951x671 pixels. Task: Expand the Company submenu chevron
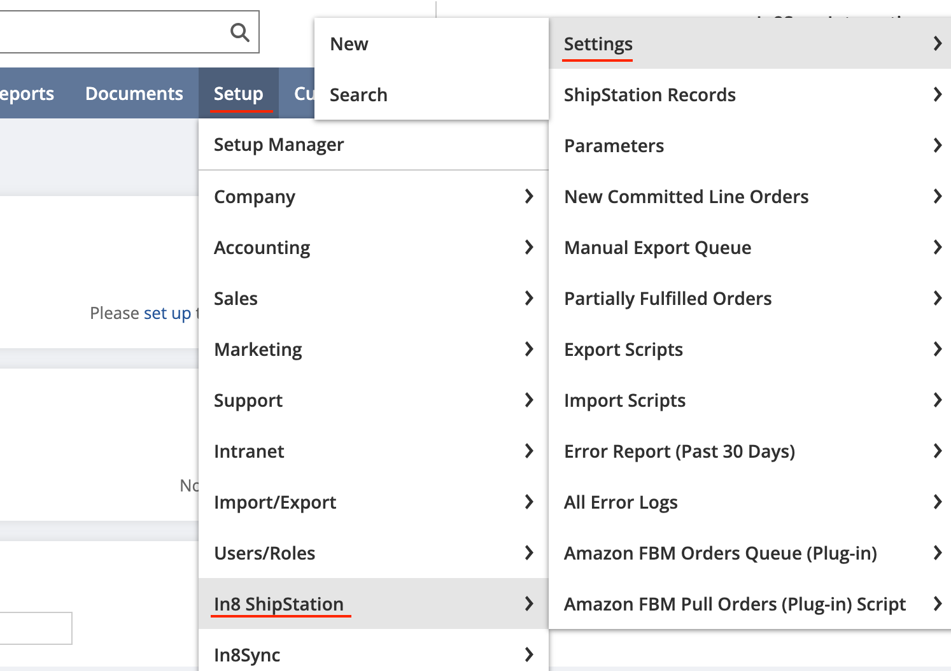pos(528,196)
